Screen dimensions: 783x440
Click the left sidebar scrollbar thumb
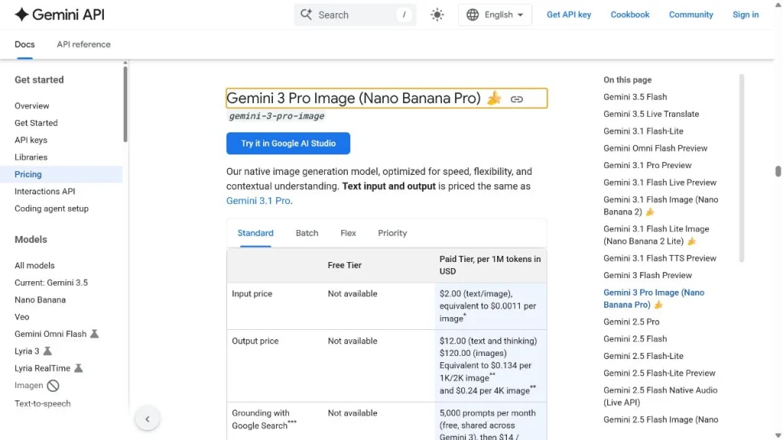click(x=125, y=104)
